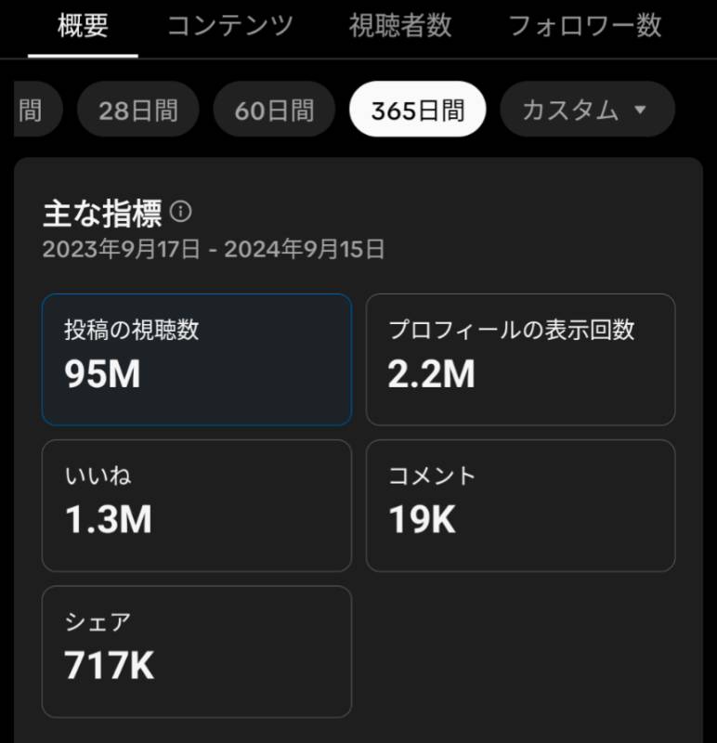Click the 主な指標 section heading
The width and height of the screenshot is (717, 743).
(102, 214)
